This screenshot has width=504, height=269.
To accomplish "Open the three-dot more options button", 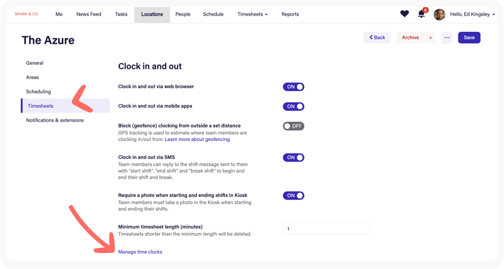I will point(446,38).
